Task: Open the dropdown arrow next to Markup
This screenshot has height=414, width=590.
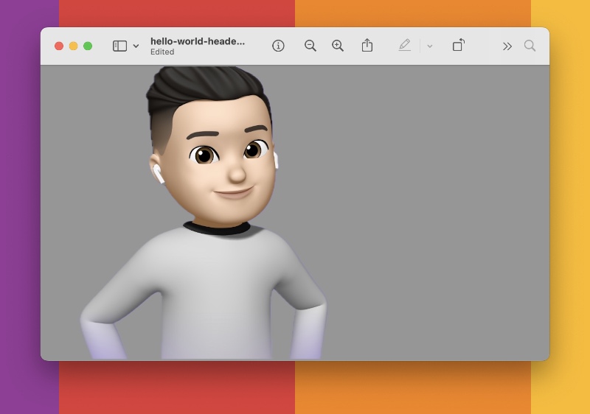Action: pos(430,46)
